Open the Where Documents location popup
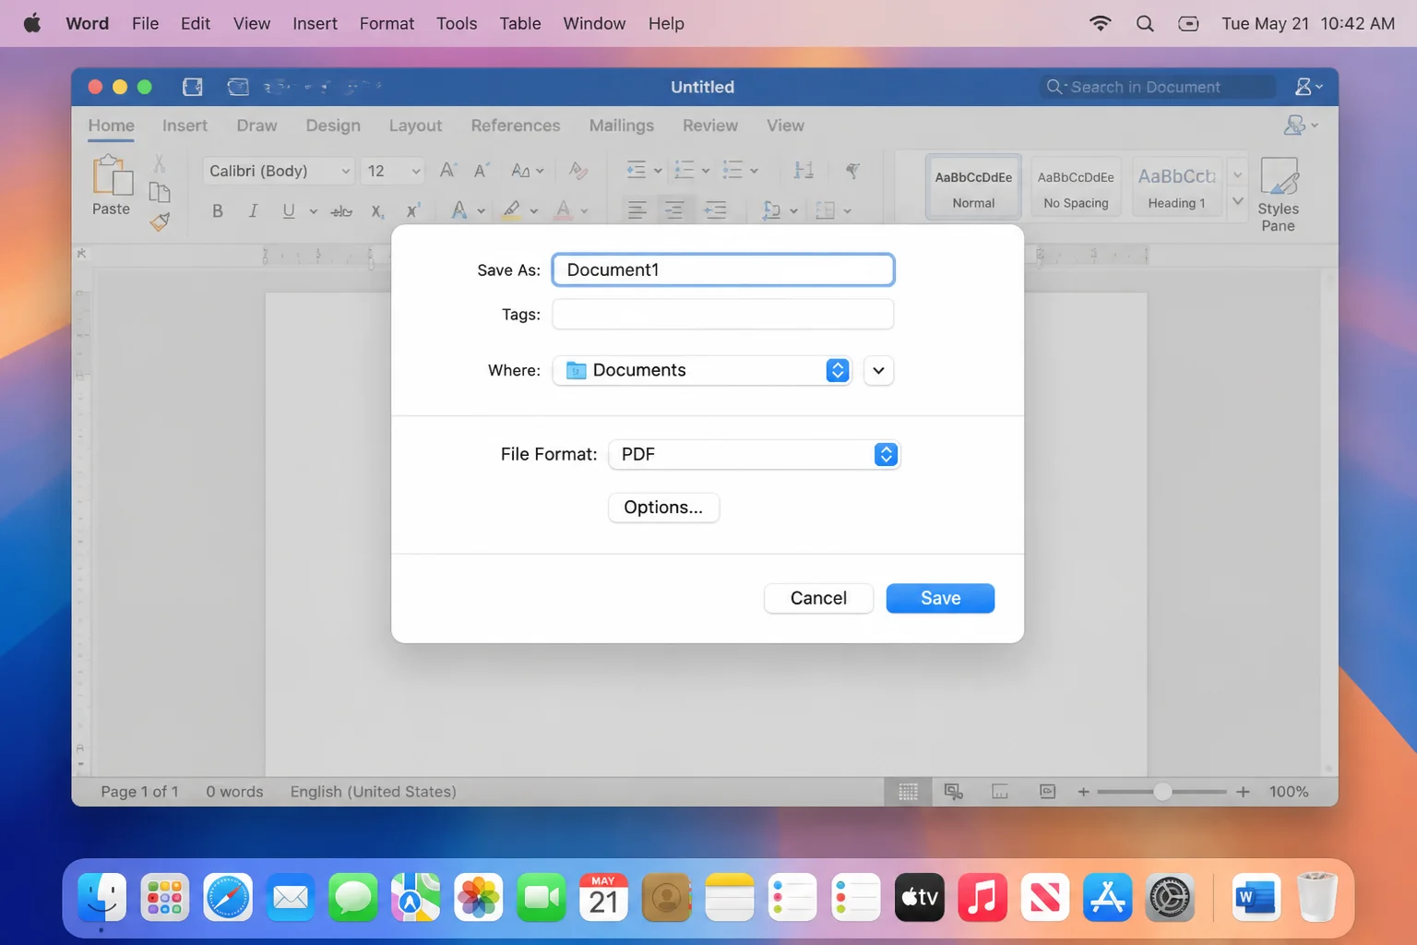The width and height of the screenshot is (1417, 945). pyautogui.click(x=701, y=370)
